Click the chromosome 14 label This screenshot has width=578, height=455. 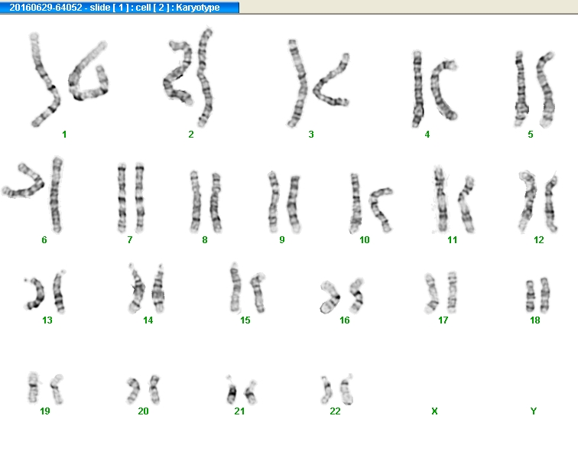[148, 320]
